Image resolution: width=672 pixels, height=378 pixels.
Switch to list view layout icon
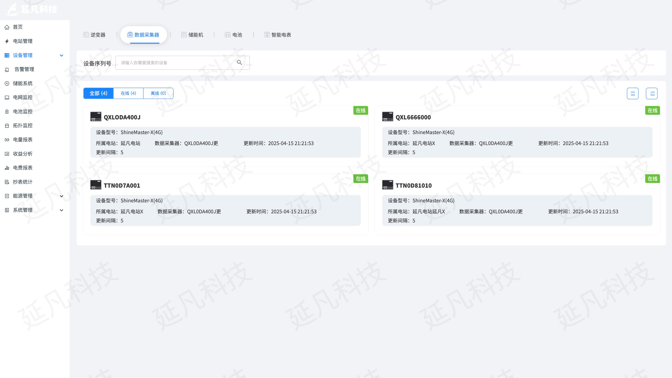pyautogui.click(x=632, y=93)
